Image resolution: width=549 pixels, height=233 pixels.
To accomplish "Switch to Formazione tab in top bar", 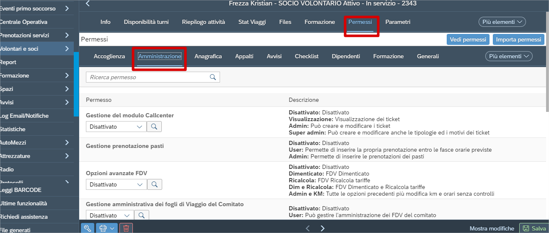I will pyautogui.click(x=320, y=22).
